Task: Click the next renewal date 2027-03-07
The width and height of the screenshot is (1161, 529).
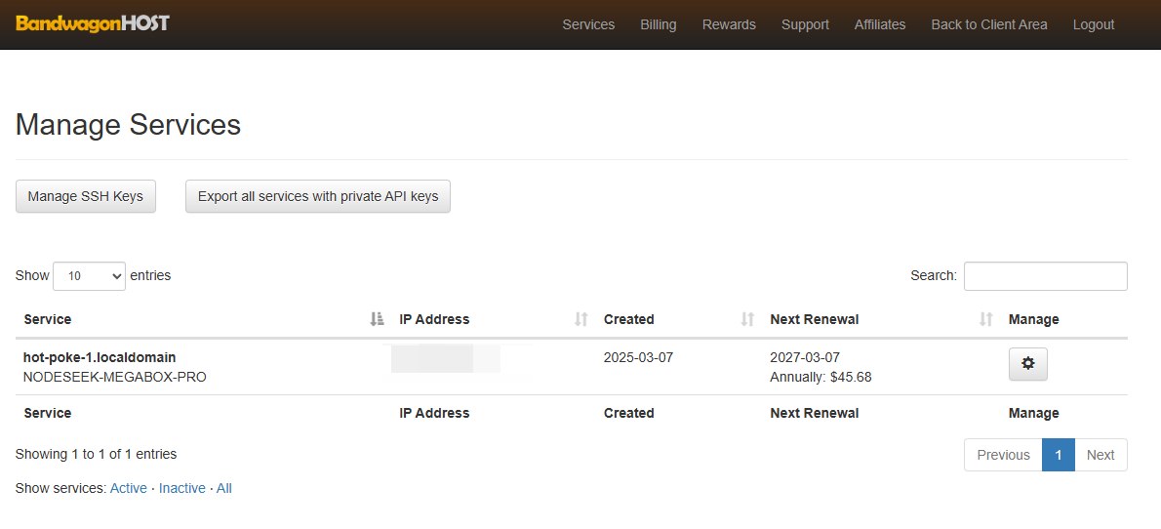Action: tap(805, 357)
